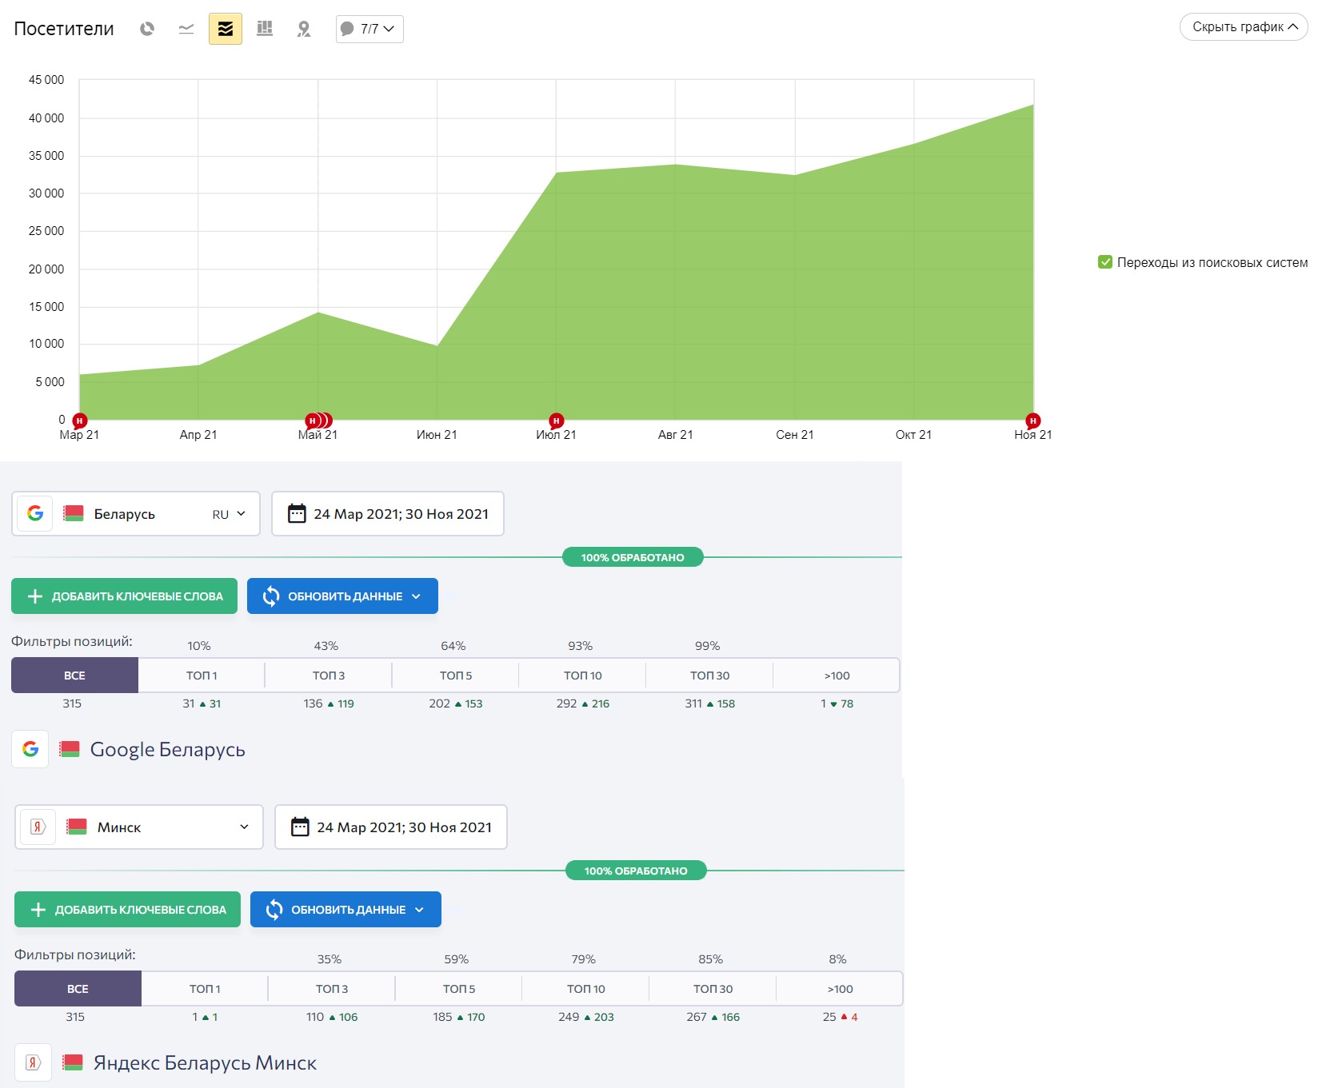Switch to the line chart view icon
The height and width of the screenshot is (1088, 1322).
coord(186,29)
